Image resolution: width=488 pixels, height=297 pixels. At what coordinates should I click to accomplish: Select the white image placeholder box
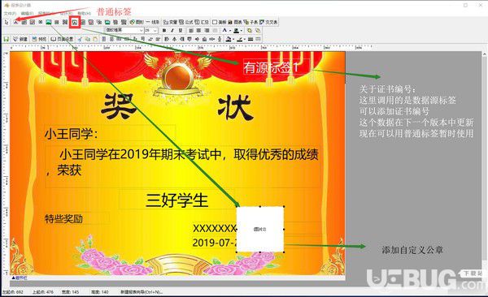click(x=260, y=230)
